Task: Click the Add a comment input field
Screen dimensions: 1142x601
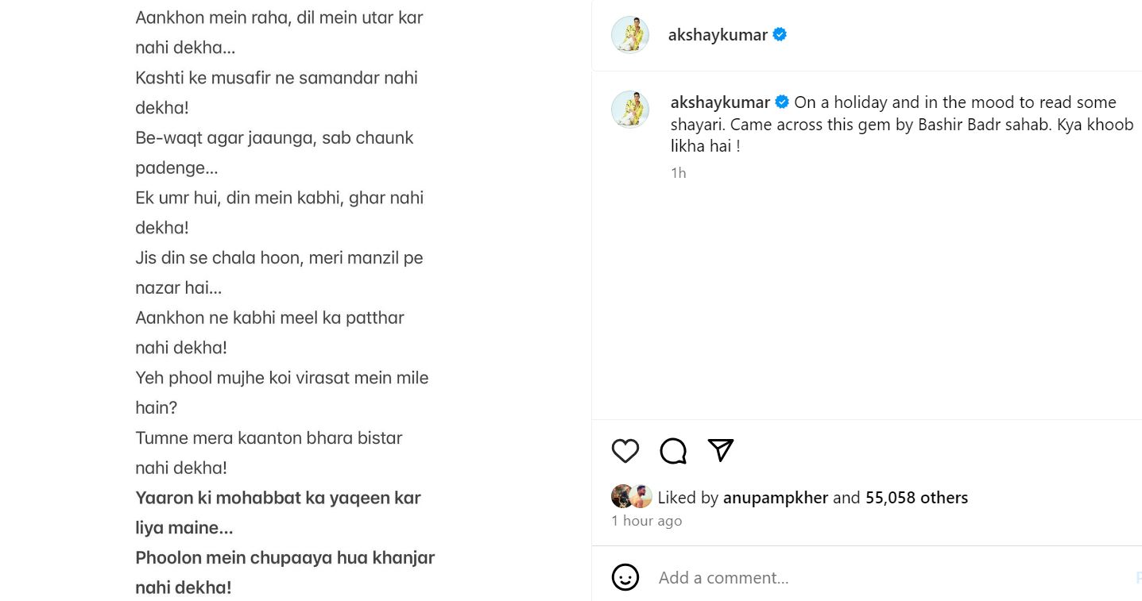Action: coord(723,577)
